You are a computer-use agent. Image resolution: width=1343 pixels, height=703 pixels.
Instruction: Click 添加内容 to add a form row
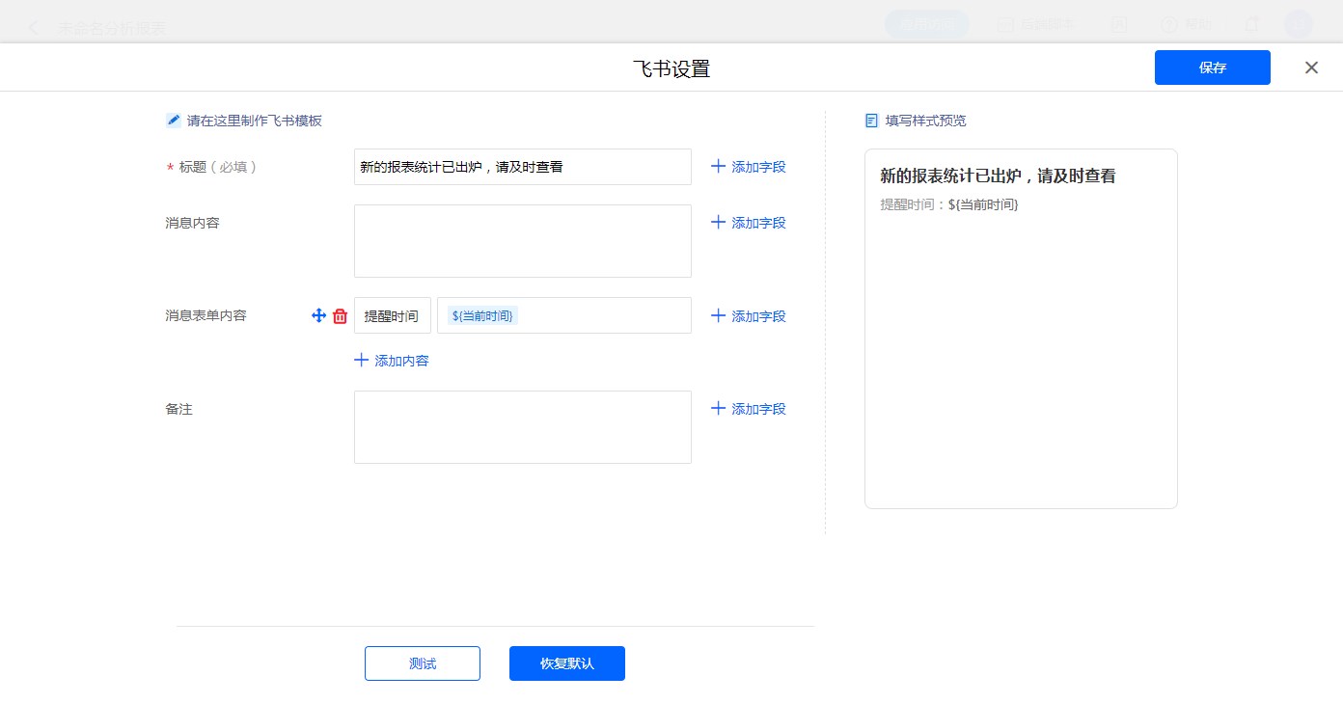tap(392, 361)
